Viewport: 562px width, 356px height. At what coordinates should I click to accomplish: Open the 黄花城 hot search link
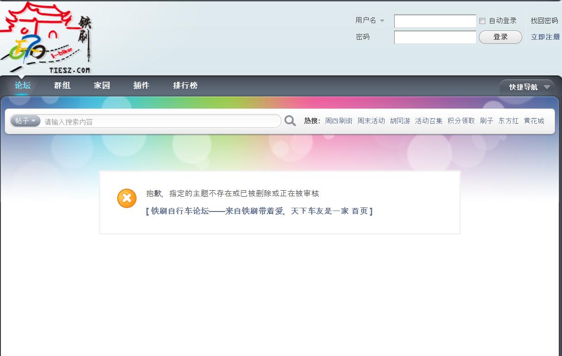534,121
